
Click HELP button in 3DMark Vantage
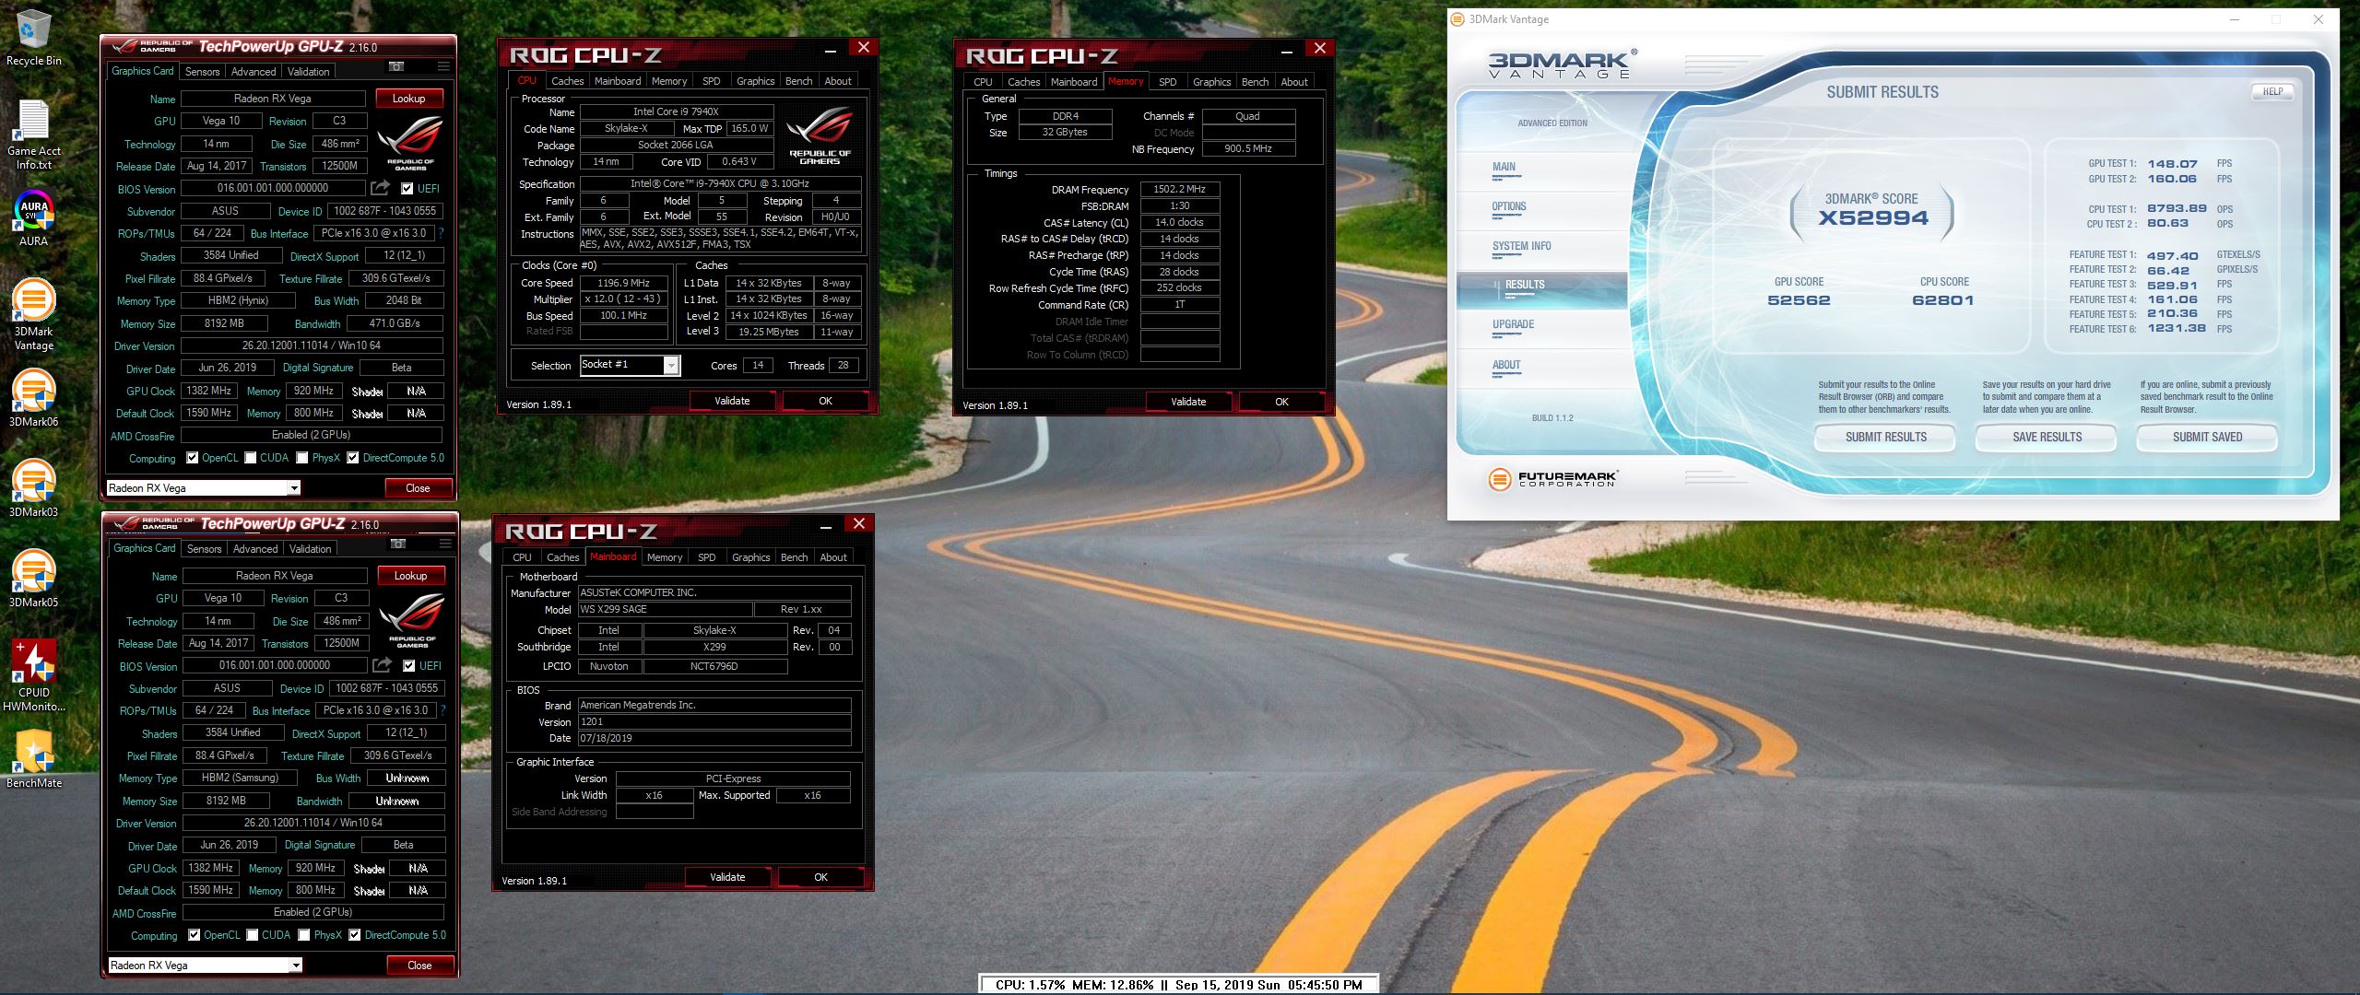click(x=2272, y=91)
